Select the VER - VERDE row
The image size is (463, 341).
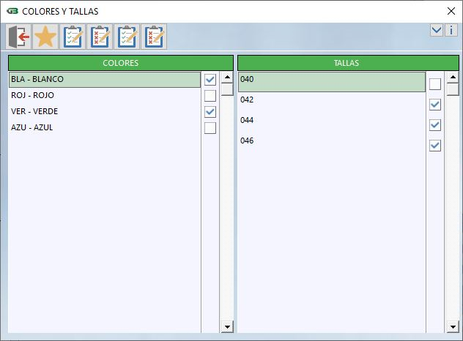point(103,111)
